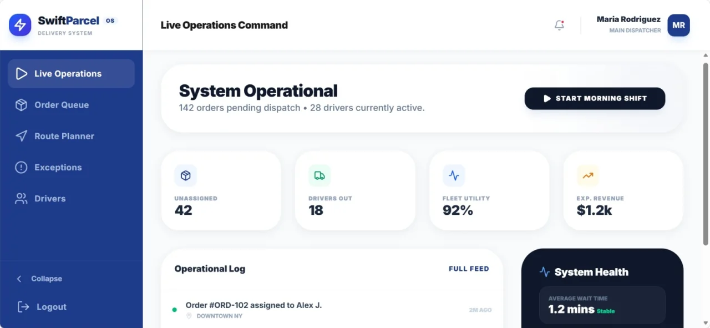Click the MR user avatar
This screenshot has height=328, width=710.
[678, 25]
